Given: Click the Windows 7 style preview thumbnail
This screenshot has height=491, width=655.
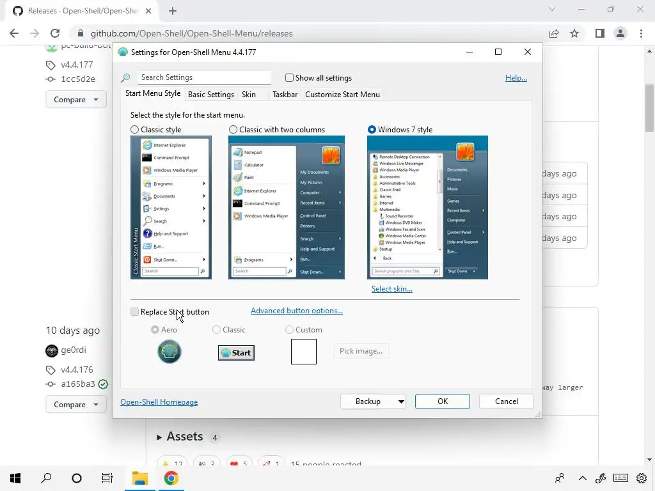Looking at the screenshot, I should [427, 208].
